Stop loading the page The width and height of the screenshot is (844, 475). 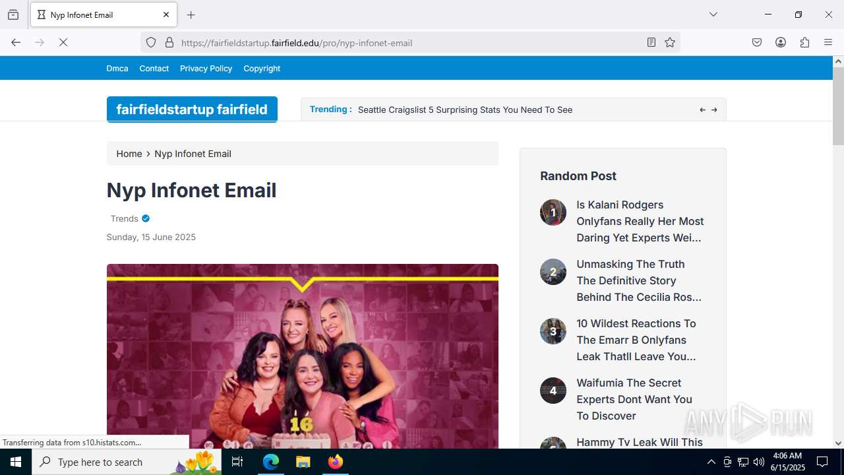(x=63, y=42)
